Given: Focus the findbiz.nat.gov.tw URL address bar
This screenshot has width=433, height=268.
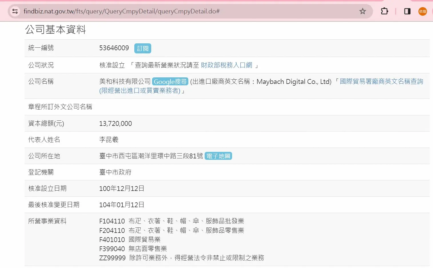Looking at the screenshot, I should coord(171,11).
